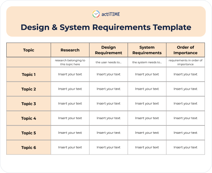Click the 'Design Requirement' column header
The image size is (212, 173).
(109, 50)
